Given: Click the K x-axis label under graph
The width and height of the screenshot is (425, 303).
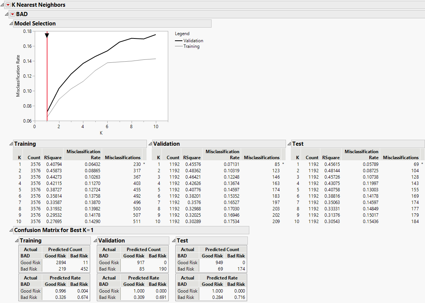Looking at the screenshot, I should [x=101, y=132].
